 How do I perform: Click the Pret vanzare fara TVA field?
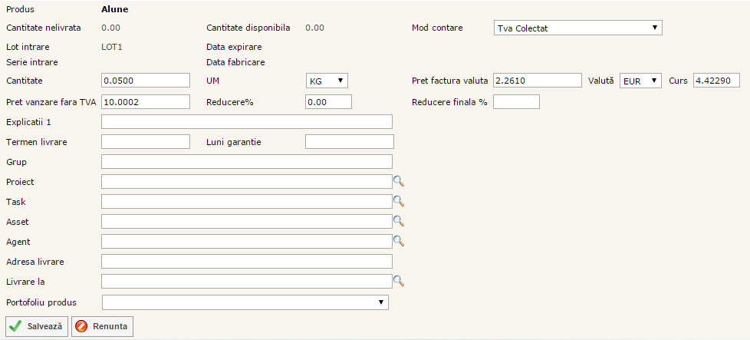click(x=145, y=101)
